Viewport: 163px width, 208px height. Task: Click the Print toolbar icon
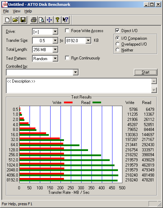click(x=34, y=20)
